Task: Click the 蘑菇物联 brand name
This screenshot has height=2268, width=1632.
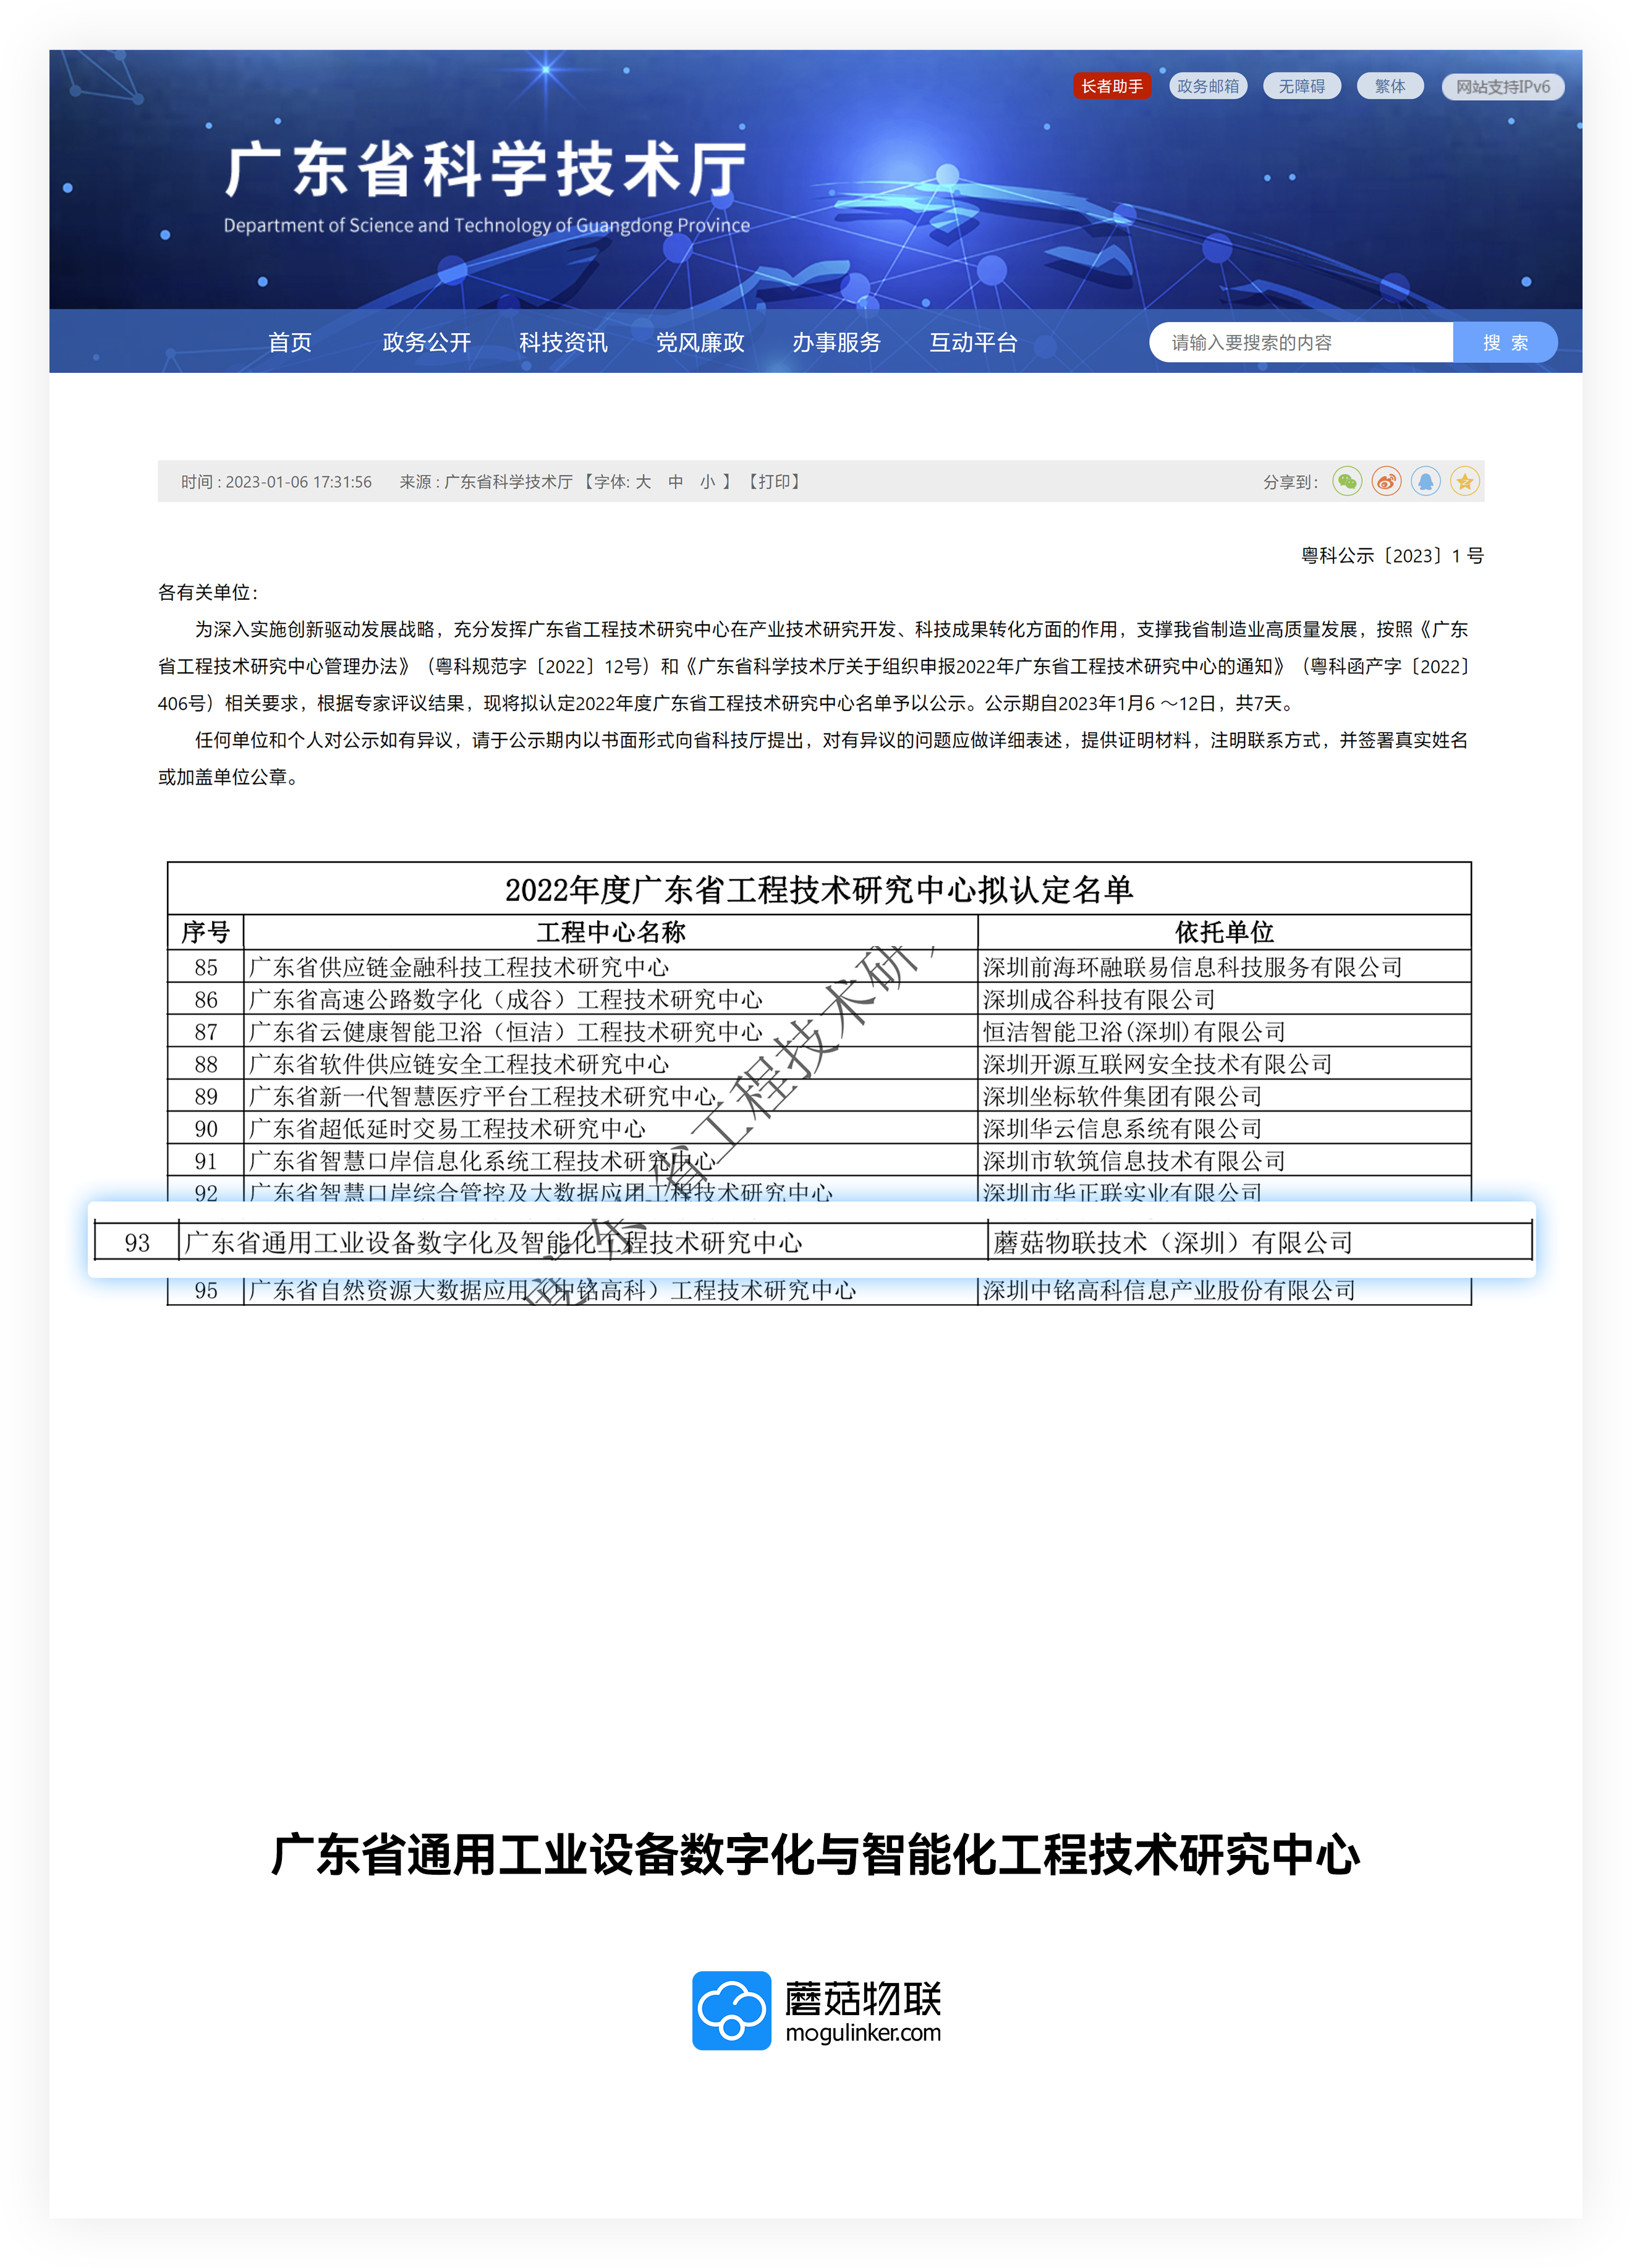Action: tap(863, 1998)
